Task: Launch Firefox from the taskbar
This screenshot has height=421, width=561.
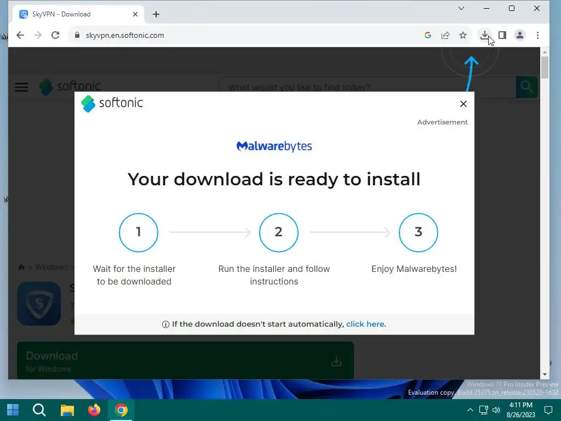Action: (x=94, y=409)
